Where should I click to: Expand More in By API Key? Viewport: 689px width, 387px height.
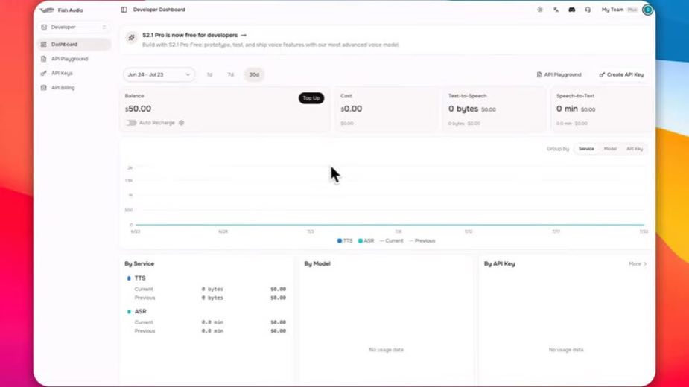[x=638, y=264]
